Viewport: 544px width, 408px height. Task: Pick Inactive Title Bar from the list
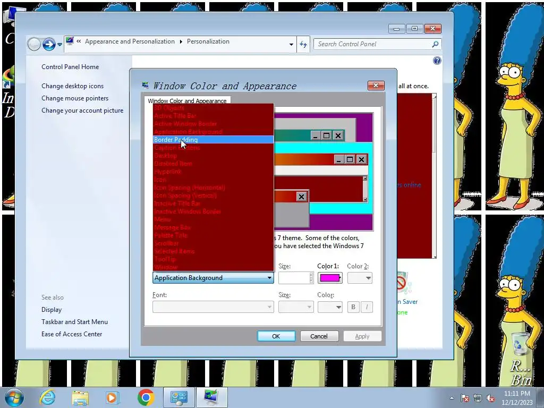(213, 203)
